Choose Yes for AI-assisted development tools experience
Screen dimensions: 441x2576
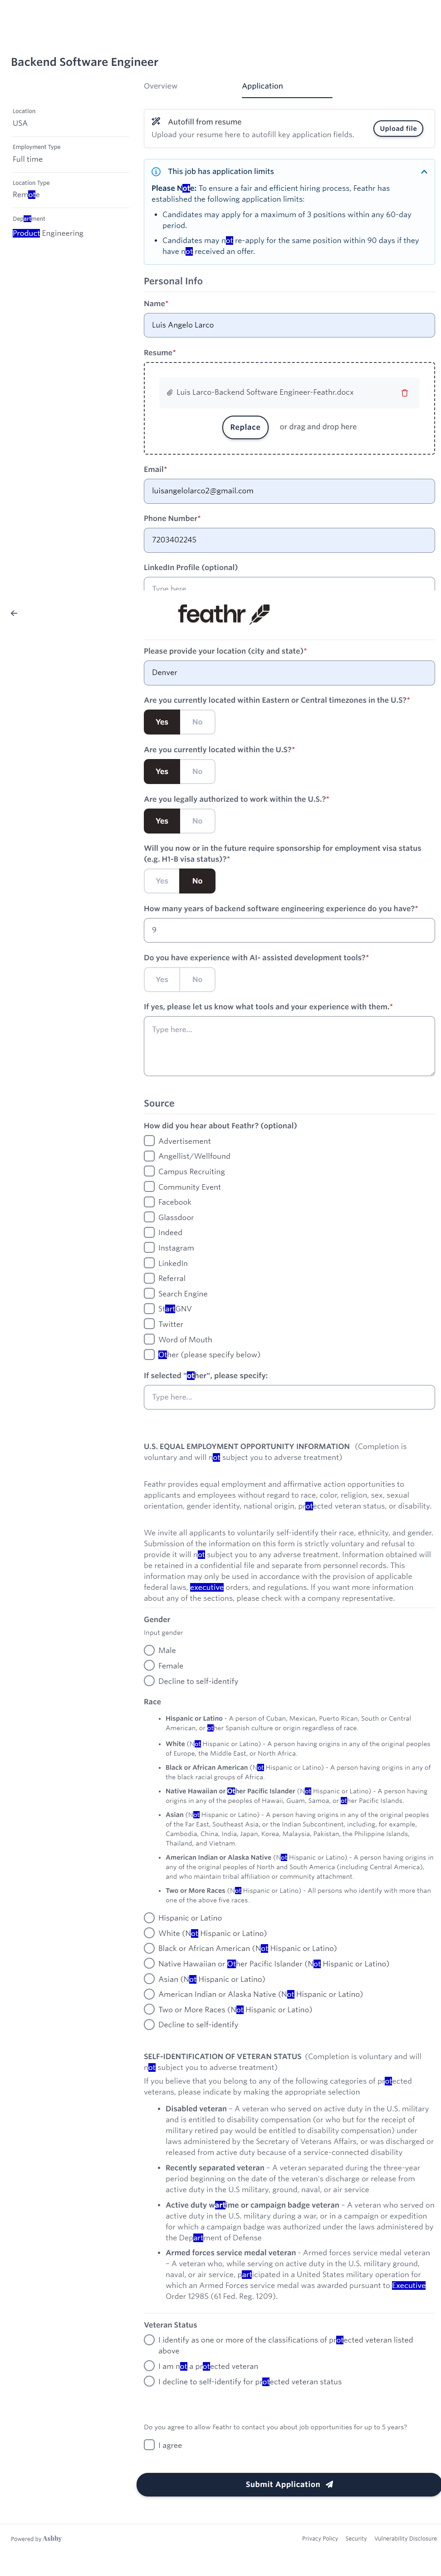click(162, 980)
